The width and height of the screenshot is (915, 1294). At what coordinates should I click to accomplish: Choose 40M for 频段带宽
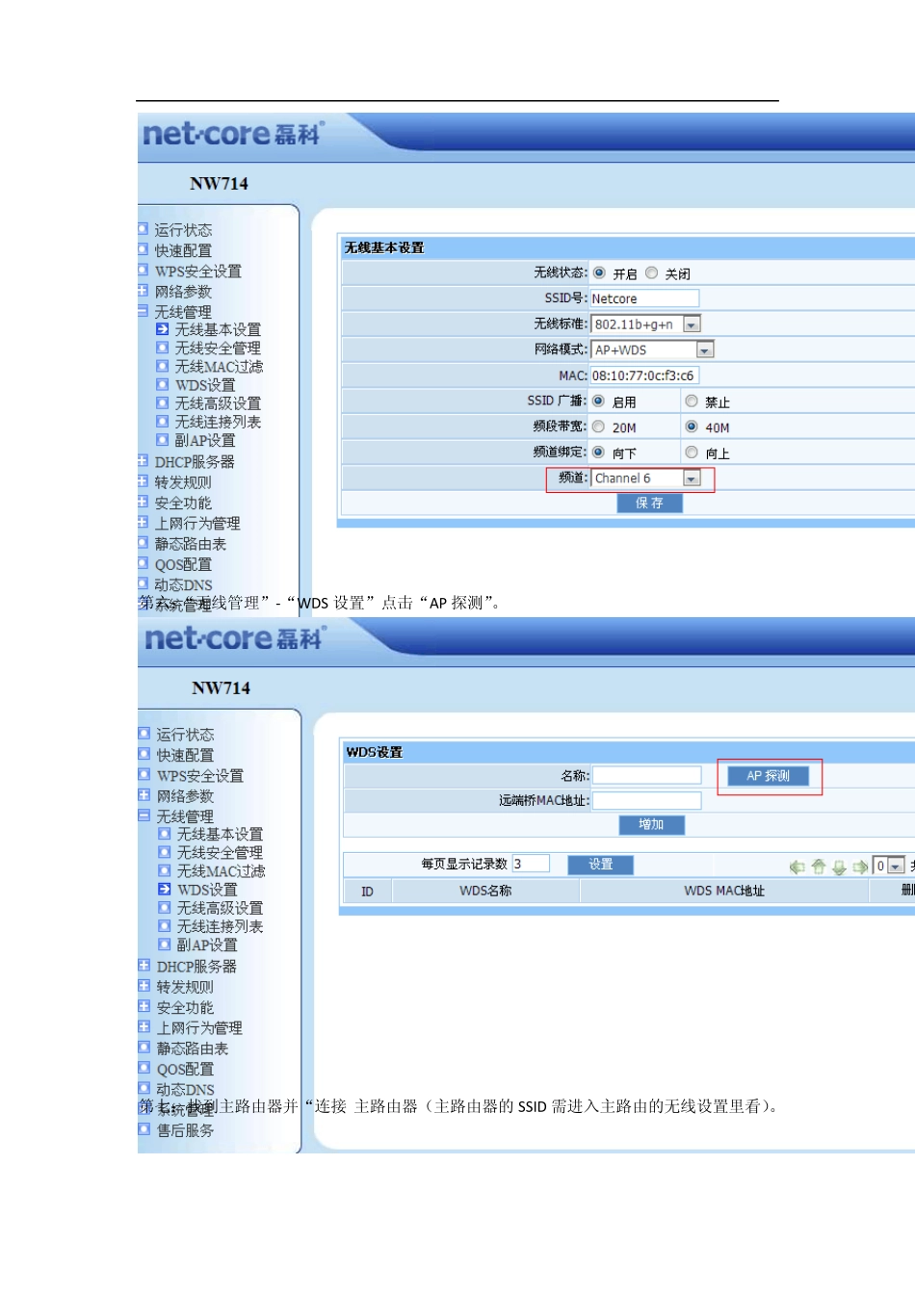(x=691, y=427)
